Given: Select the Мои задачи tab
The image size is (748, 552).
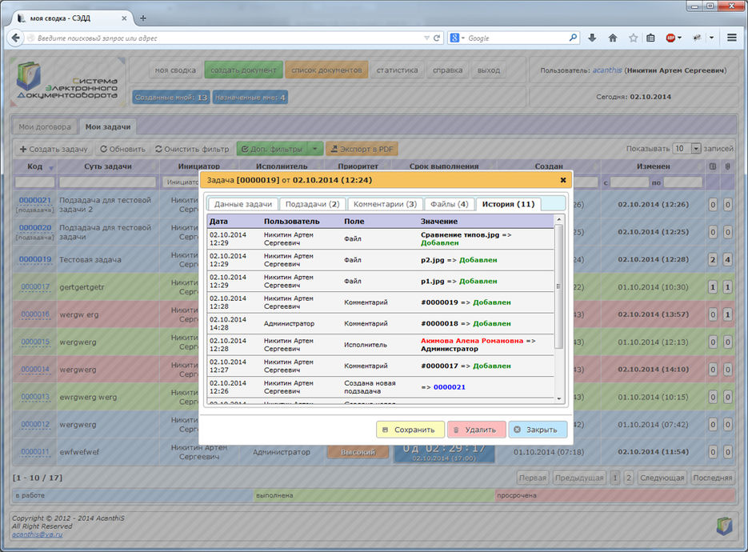Looking at the screenshot, I should tap(108, 127).
